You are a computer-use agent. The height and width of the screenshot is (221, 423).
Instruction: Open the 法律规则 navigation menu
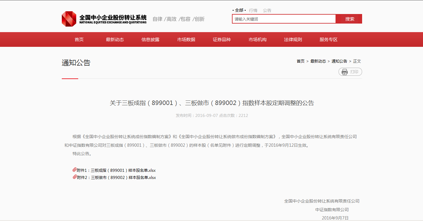pos(293,40)
